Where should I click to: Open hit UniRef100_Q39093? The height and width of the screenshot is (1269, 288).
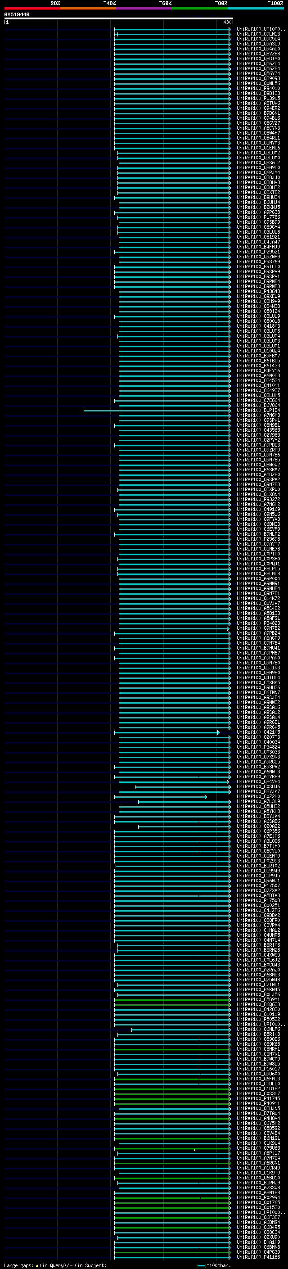pyautogui.click(x=258, y=79)
